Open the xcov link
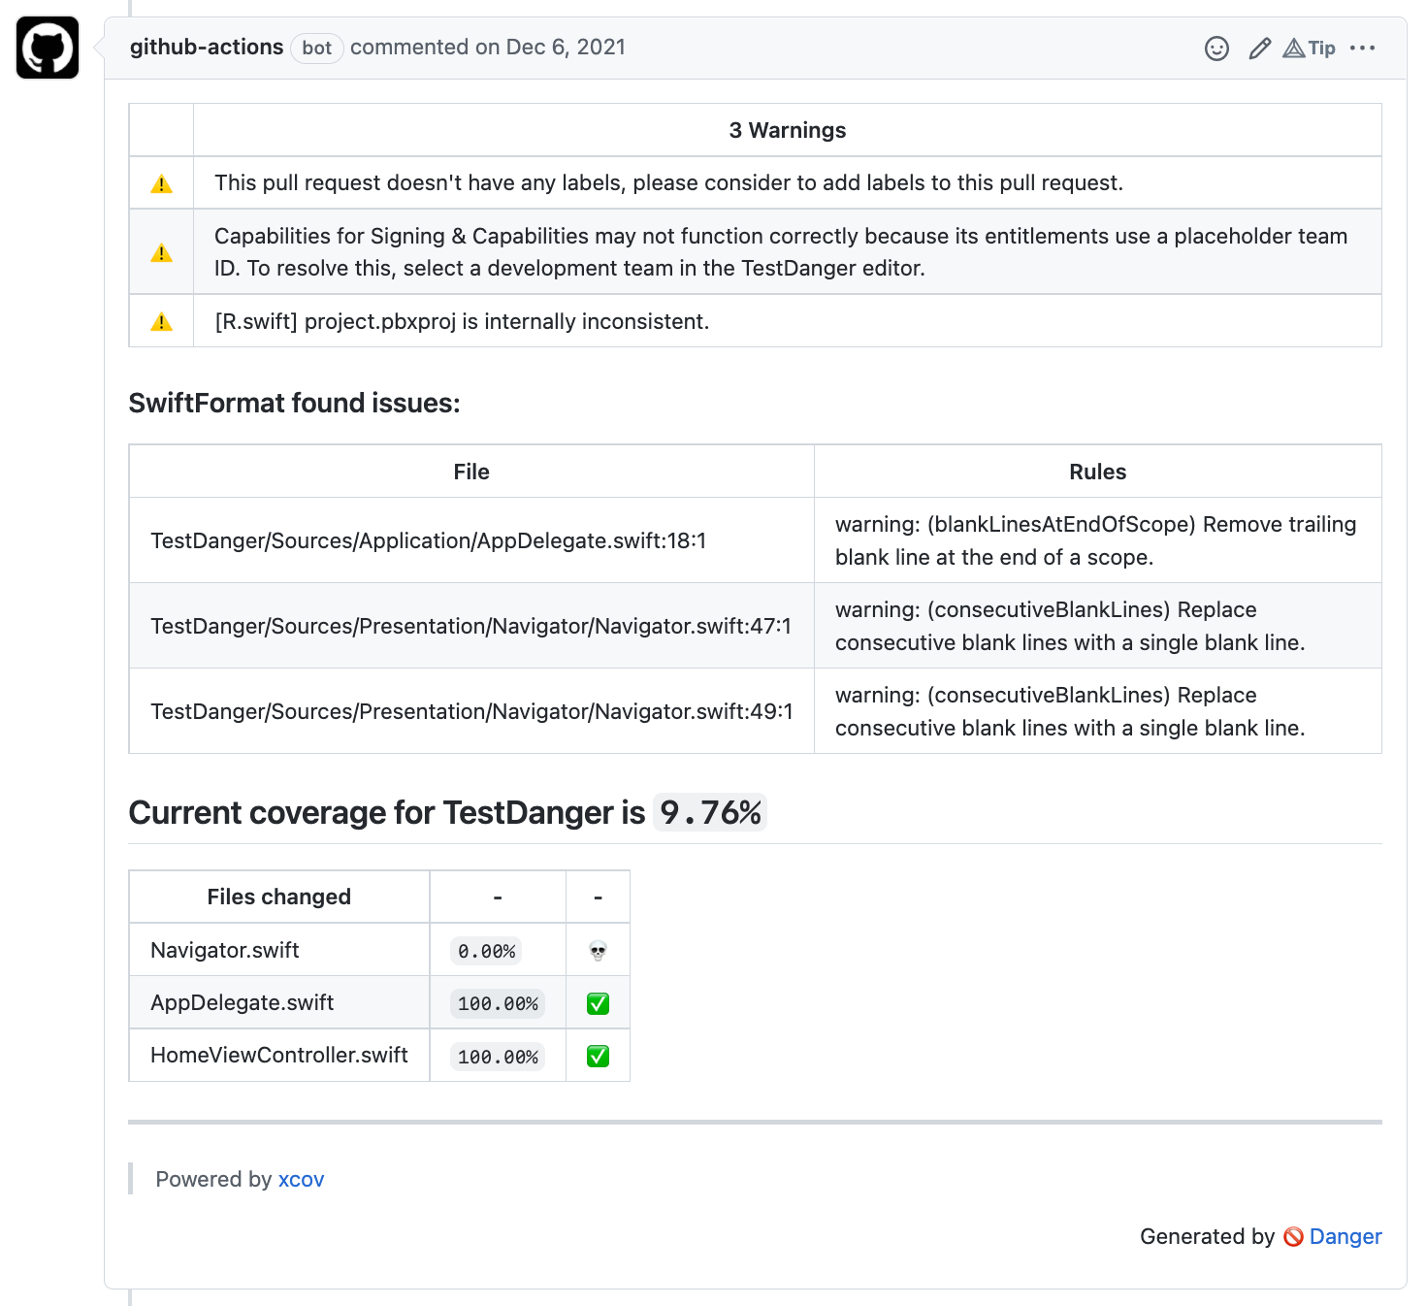 point(301,1180)
